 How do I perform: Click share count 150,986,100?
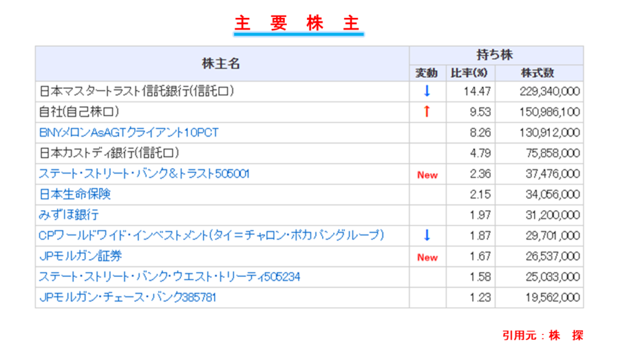pyautogui.click(x=549, y=112)
